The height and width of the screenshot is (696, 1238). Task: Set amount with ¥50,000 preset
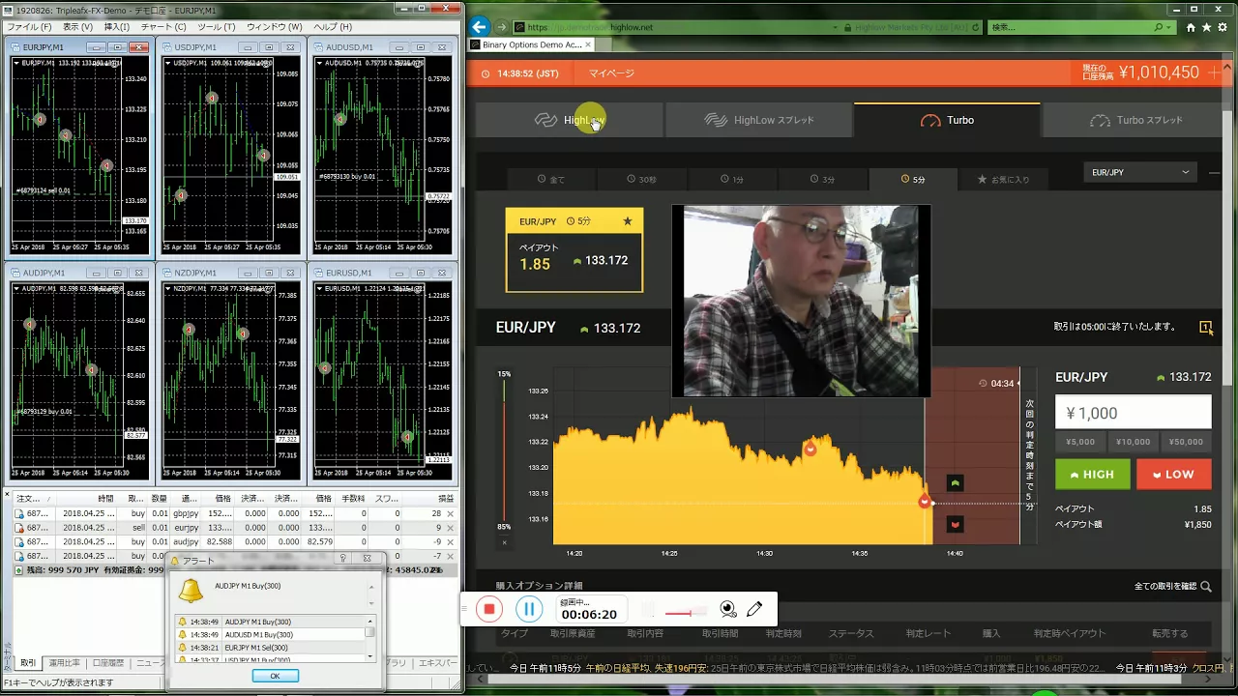[1186, 442]
